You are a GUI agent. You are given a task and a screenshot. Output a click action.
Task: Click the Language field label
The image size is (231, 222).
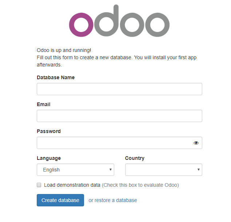[49, 158]
